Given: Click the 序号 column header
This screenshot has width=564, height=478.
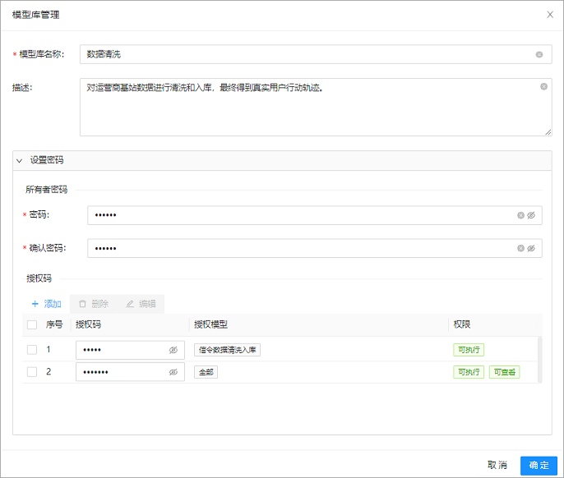Looking at the screenshot, I should pos(54,325).
